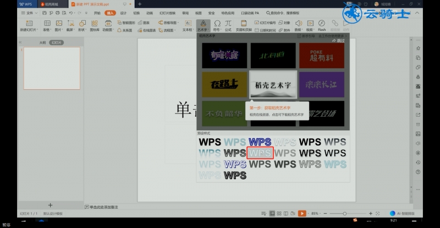The image size is (440, 228).
Task: Insert a 图表 chart
Action: tap(144, 23)
